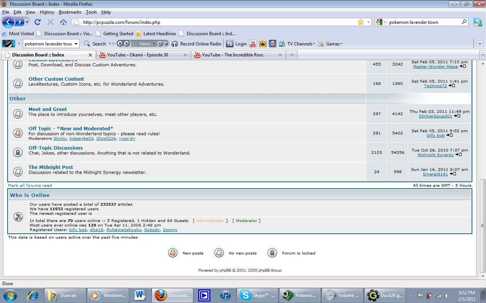
Task: Open The Midnight Post forum link
Action: point(50,167)
